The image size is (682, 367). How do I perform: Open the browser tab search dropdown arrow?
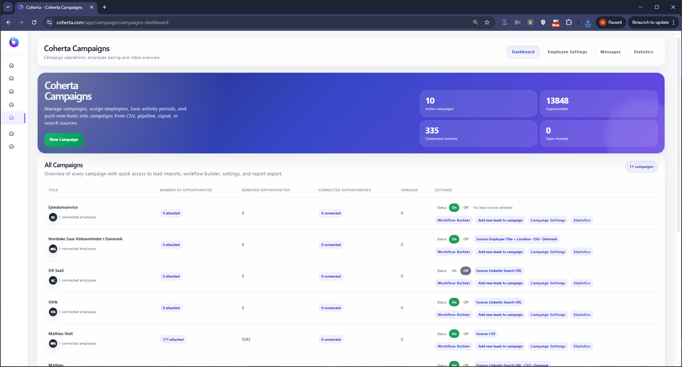[x=8, y=7]
